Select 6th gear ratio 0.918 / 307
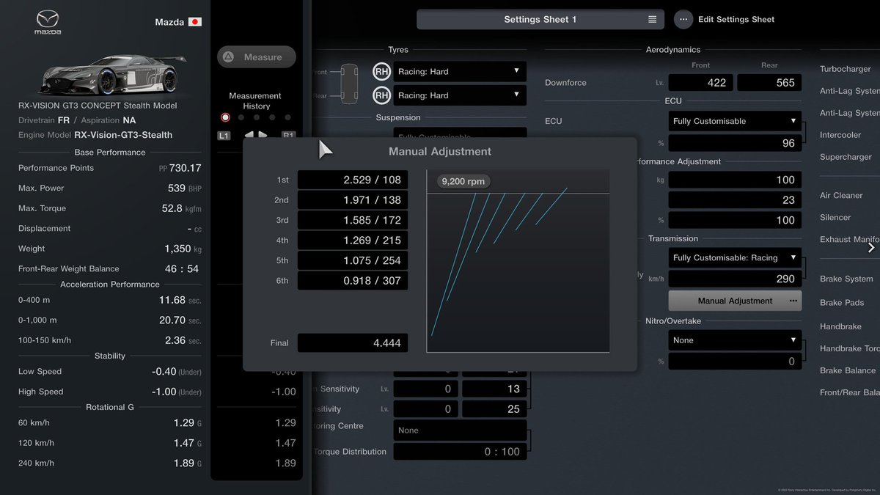This screenshot has width=880, height=495. pyautogui.click(x=353, y=281)
